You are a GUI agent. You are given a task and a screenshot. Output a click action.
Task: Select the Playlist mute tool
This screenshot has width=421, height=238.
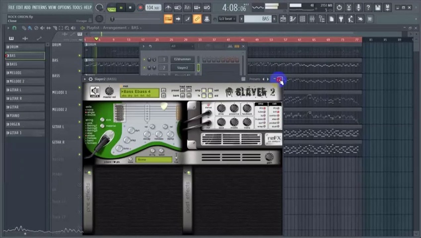coord(42,28)
